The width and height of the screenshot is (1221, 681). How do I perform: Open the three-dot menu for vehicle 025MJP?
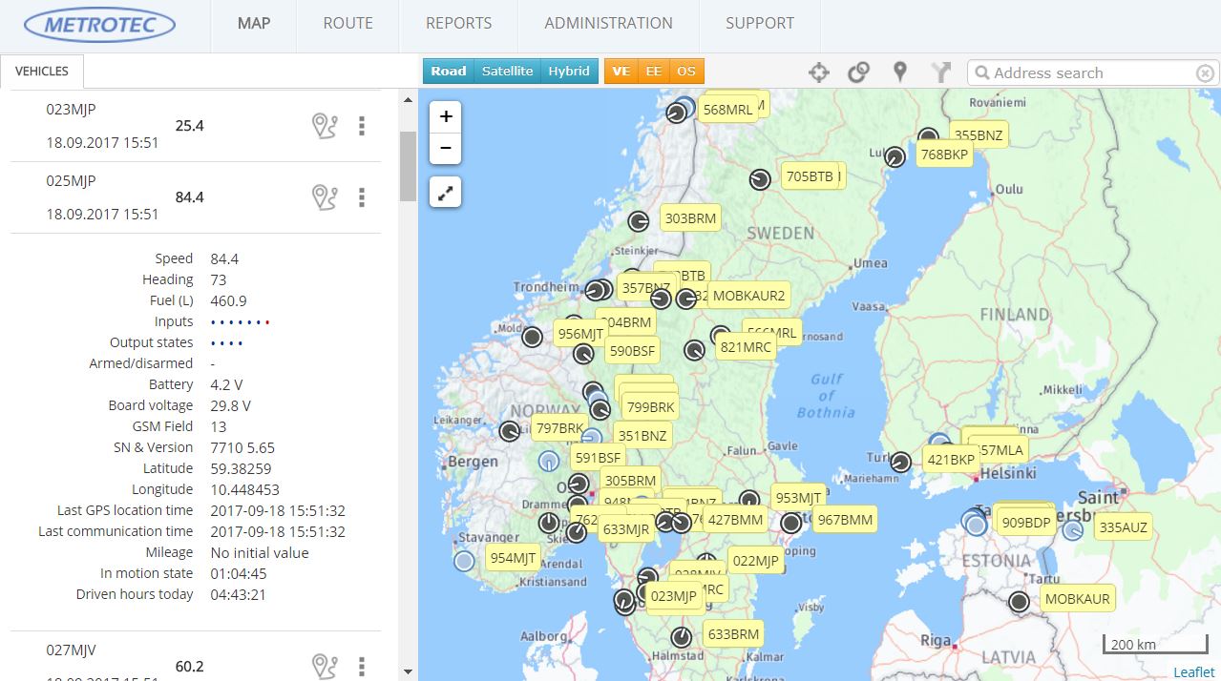tap(362, 197)
